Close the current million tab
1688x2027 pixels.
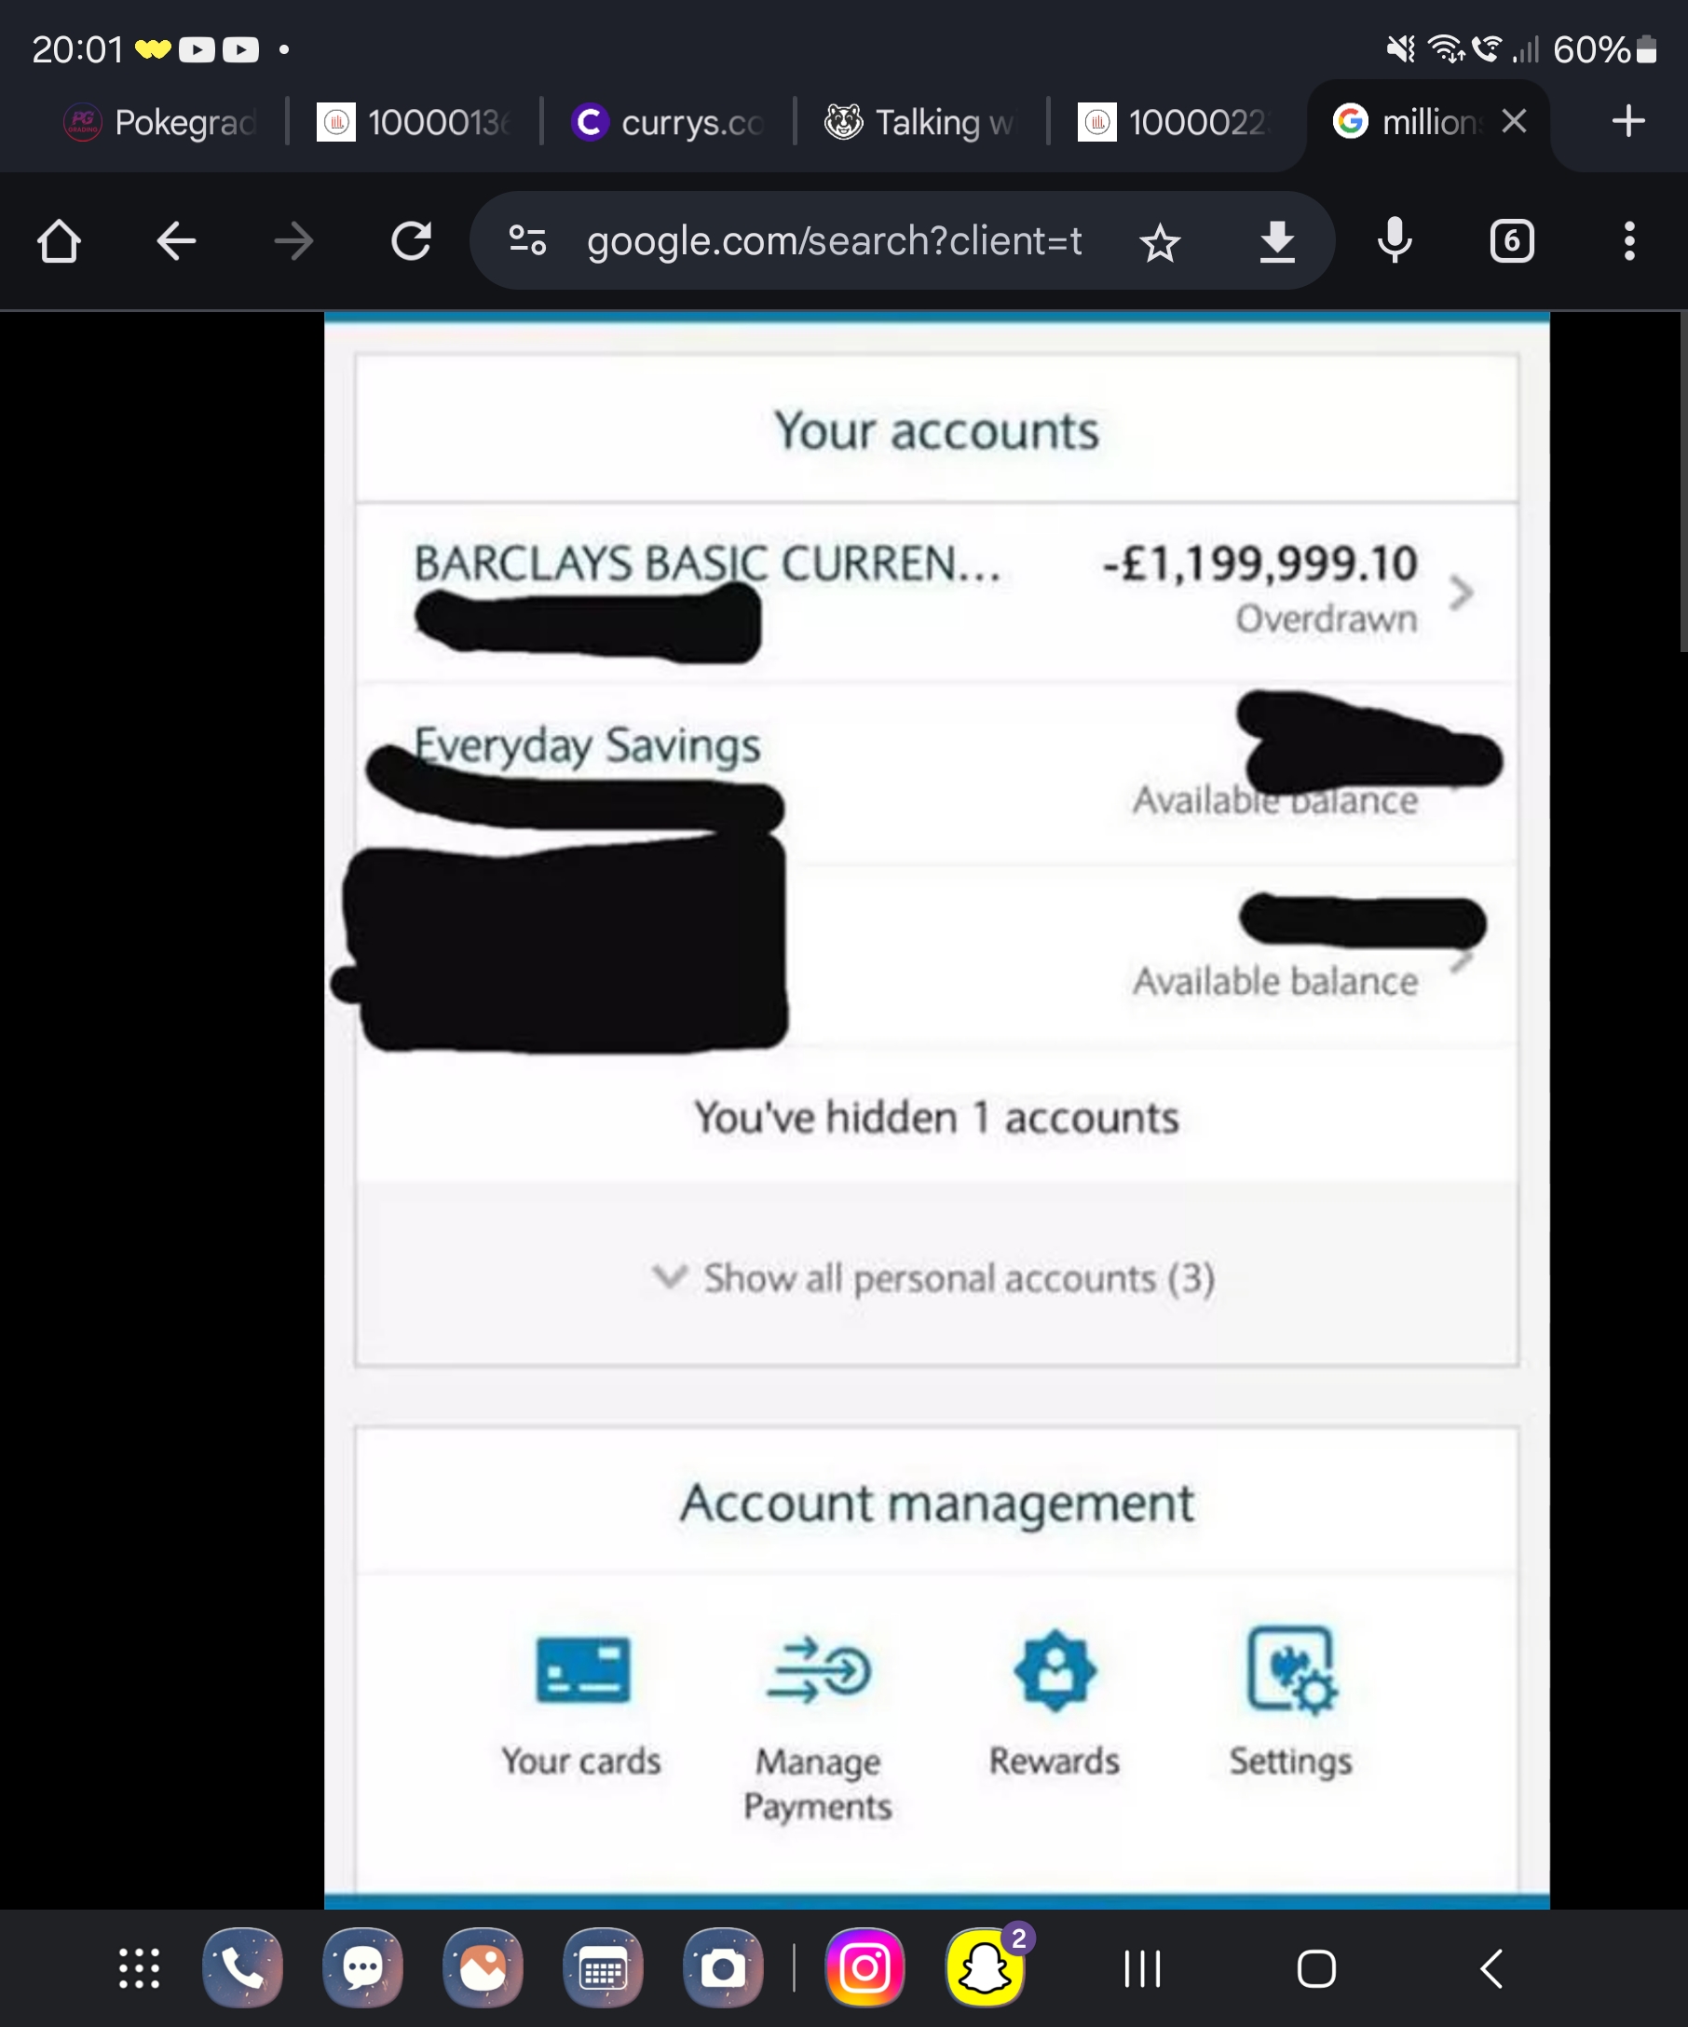tap(1515, 122)
